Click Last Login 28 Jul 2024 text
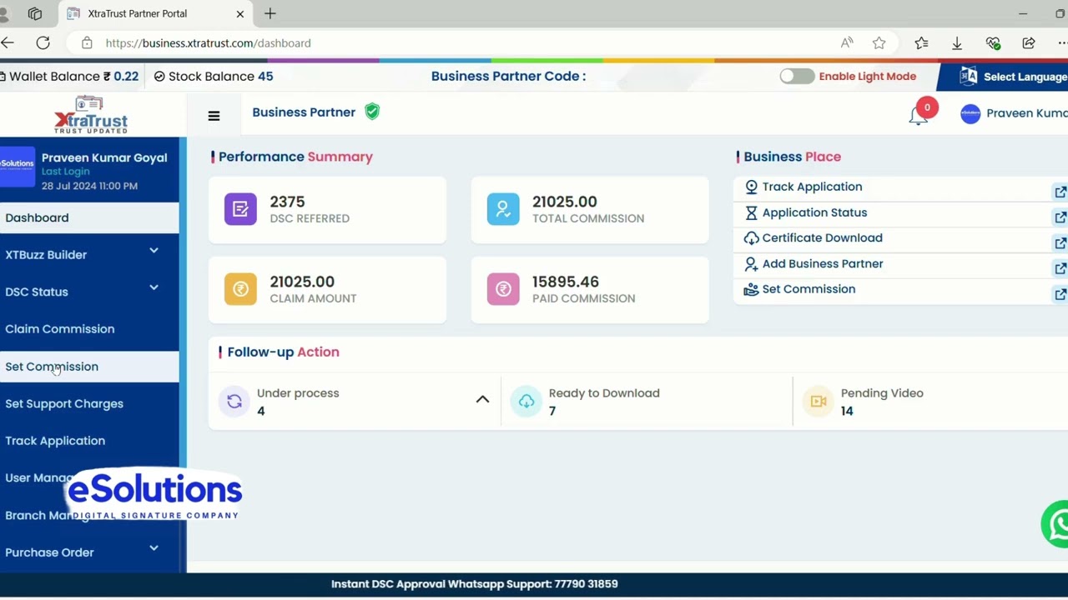The height and width of the screenshot is (600, 1068). point(89,179)
